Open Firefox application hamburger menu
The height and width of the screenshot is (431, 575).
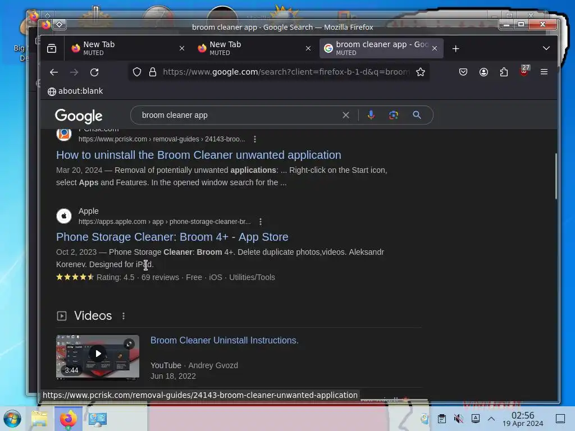pyautogui.click(x=544, y=72)
